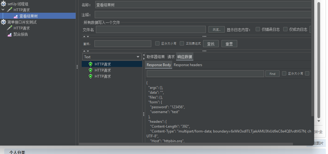Click the 所有数据写入一个文件 section title
Image resolution: width=328 pixels, height=154 pixels.
point(102,22)
